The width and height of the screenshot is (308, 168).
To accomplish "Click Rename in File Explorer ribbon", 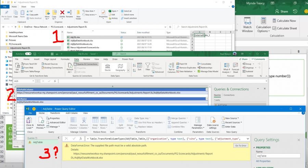I will tap(69, 14).
